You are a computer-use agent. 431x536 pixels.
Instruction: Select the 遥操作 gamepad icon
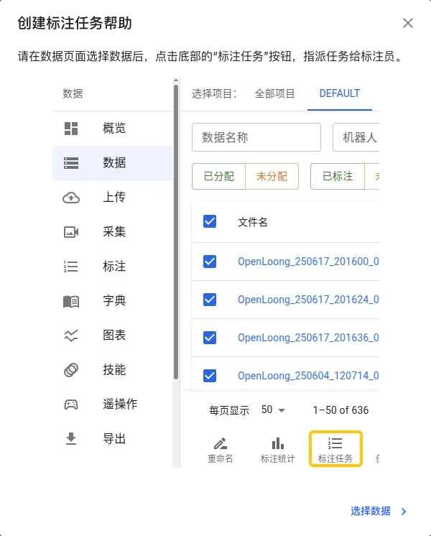71,405
